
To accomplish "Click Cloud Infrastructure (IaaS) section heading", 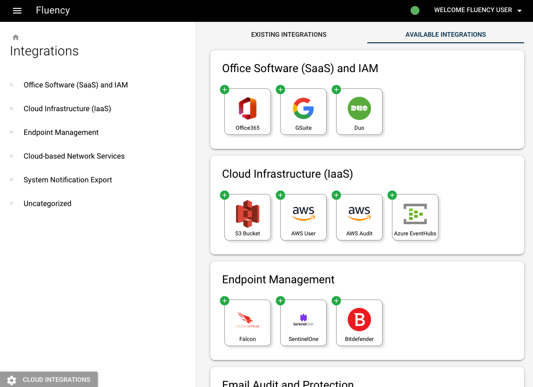I will tap(287, 174).
